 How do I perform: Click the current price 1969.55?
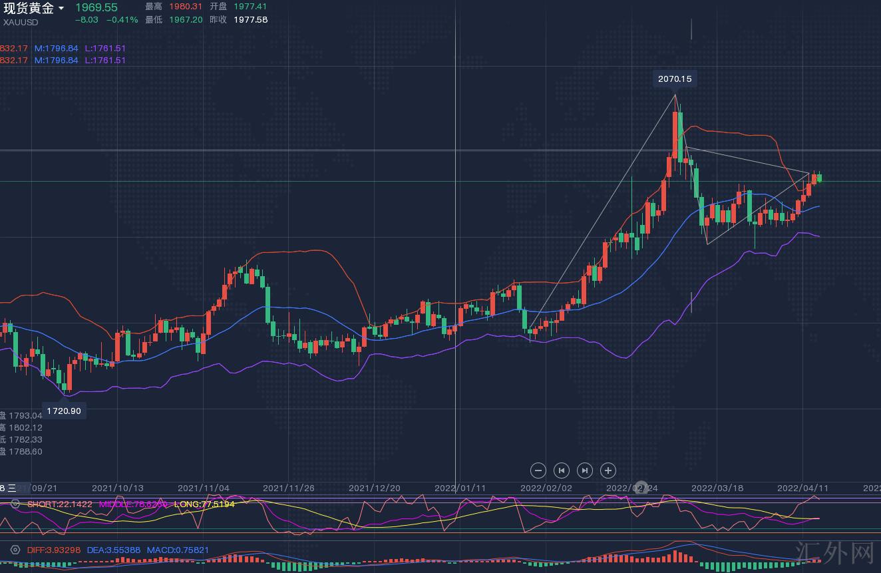[96, 7]
